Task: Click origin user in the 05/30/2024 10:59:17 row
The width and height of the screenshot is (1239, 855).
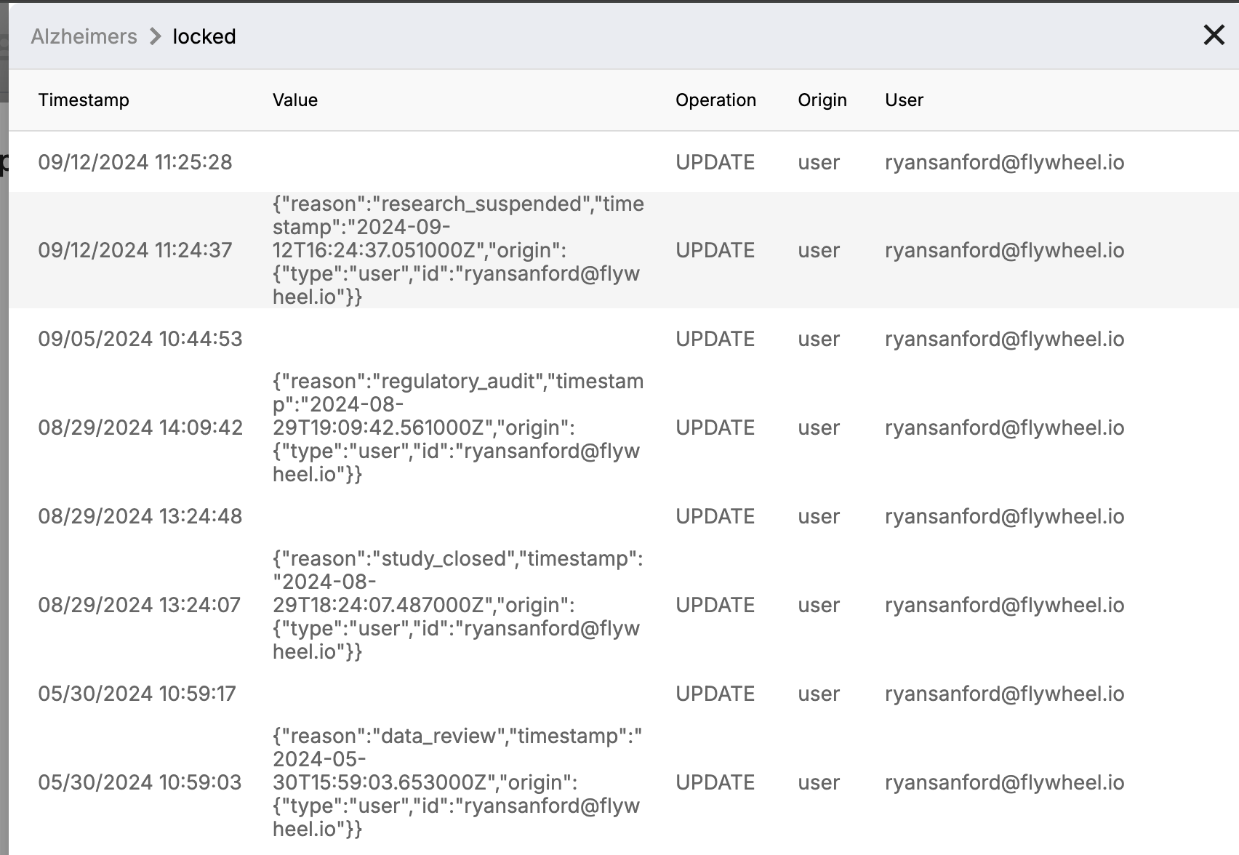Action: coord(819,694)
